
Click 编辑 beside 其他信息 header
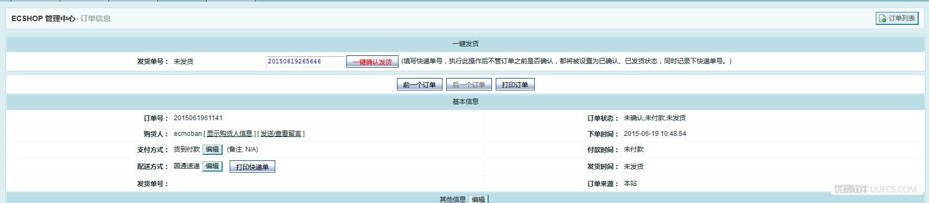tap(478, 199)
